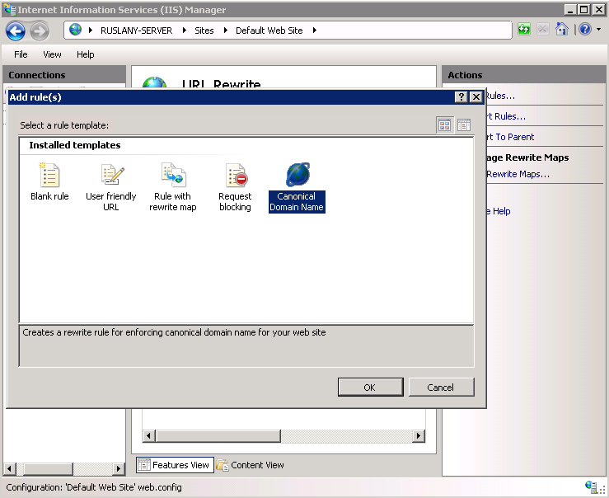Click the horizontal scrollbar right arrow
Image resolution: width=609 pixels, height=498 pixels.
pyautogui.click(x=419, y=435)
